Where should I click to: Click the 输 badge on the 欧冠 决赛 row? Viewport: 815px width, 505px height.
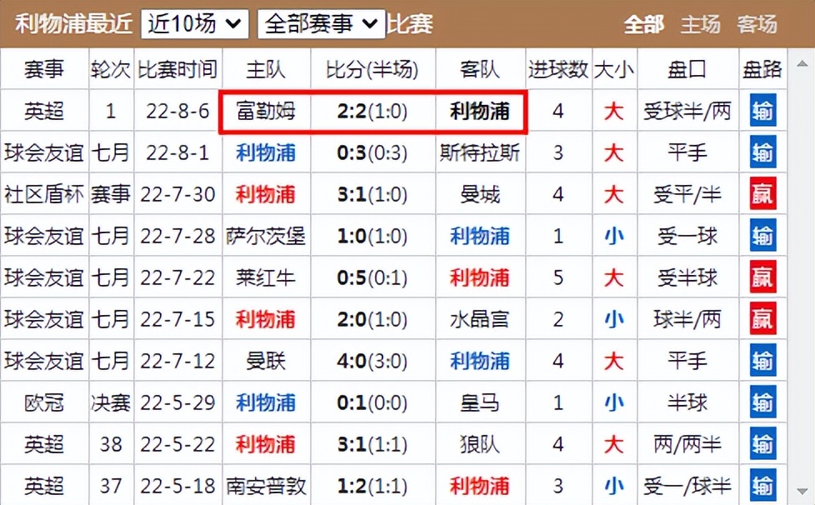click(762, 402)
